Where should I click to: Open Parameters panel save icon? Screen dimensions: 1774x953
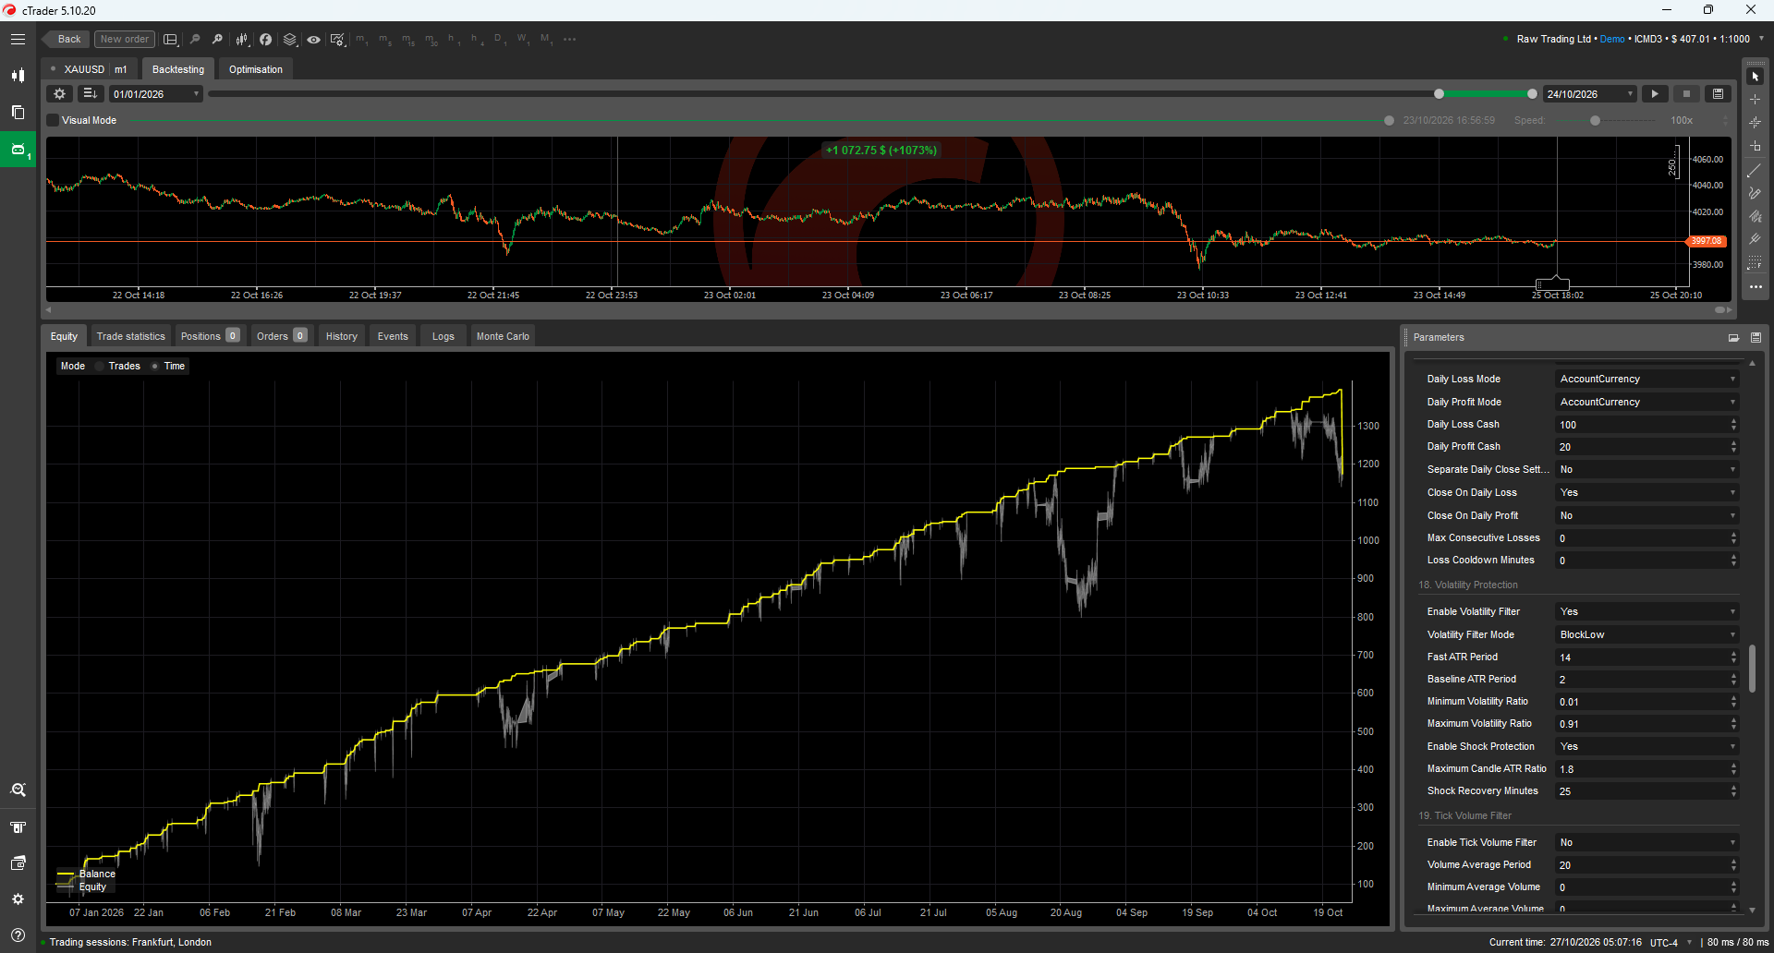pos(1756,338)
